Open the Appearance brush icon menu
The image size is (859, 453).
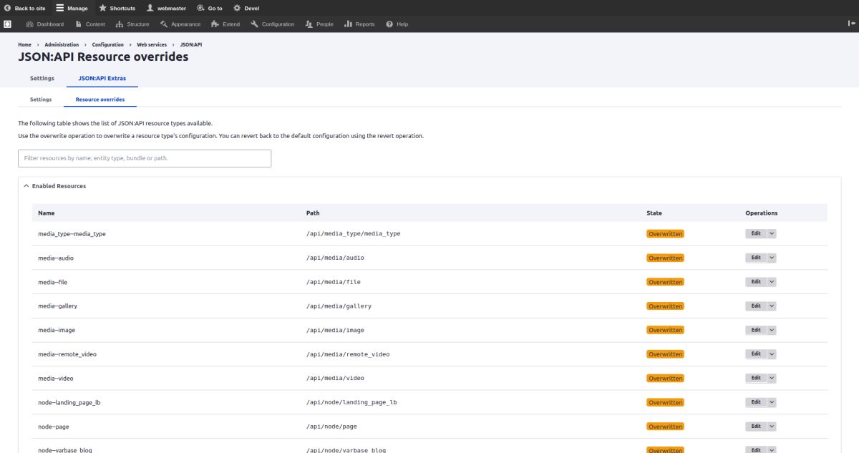[x=164, y=24]
